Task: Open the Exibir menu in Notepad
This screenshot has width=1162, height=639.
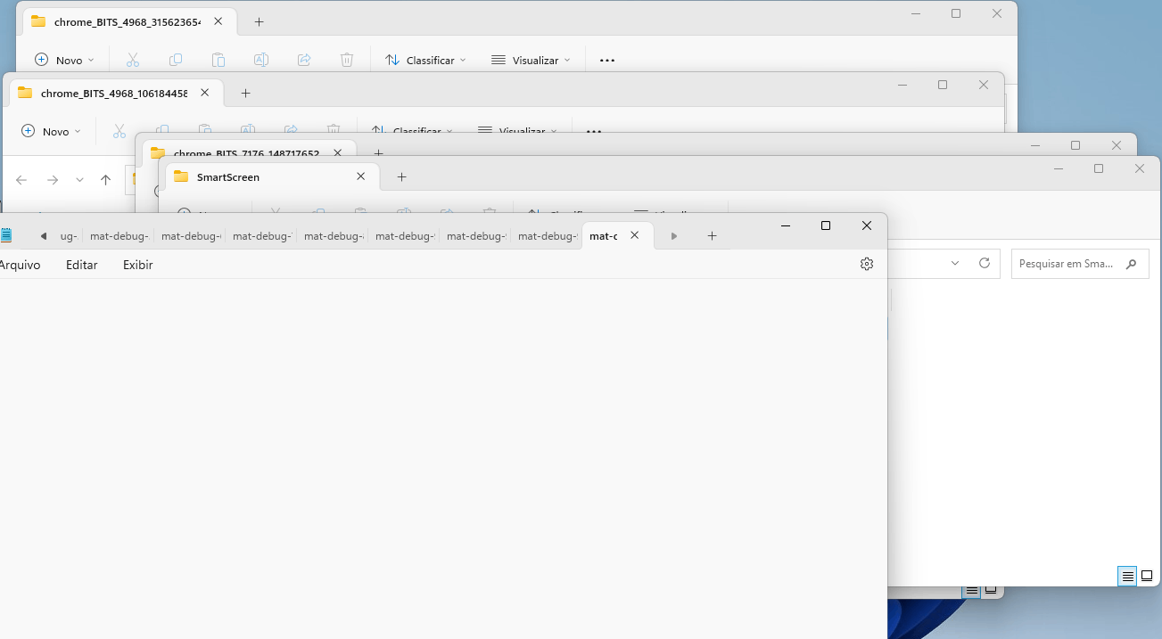Action: [x=138, y=265]
